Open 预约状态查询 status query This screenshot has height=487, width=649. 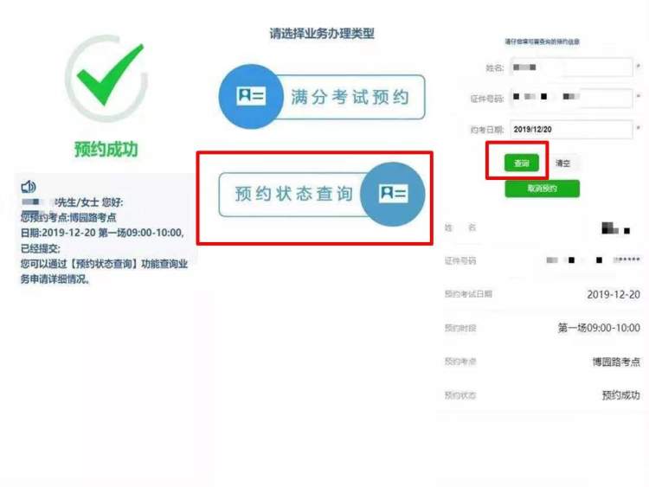(322, 195)
